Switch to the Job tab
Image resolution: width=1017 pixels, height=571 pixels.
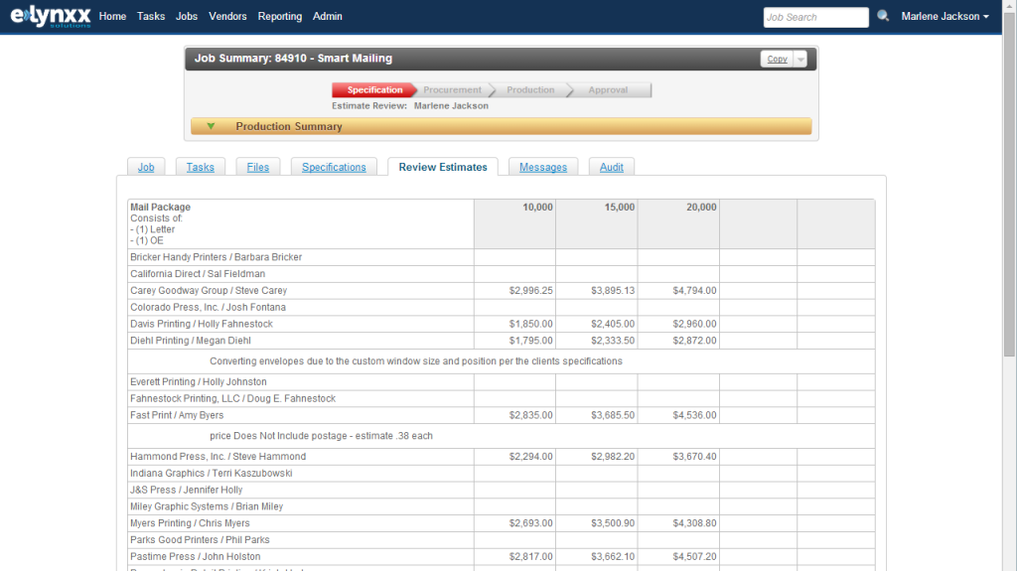tap(146, 167)
